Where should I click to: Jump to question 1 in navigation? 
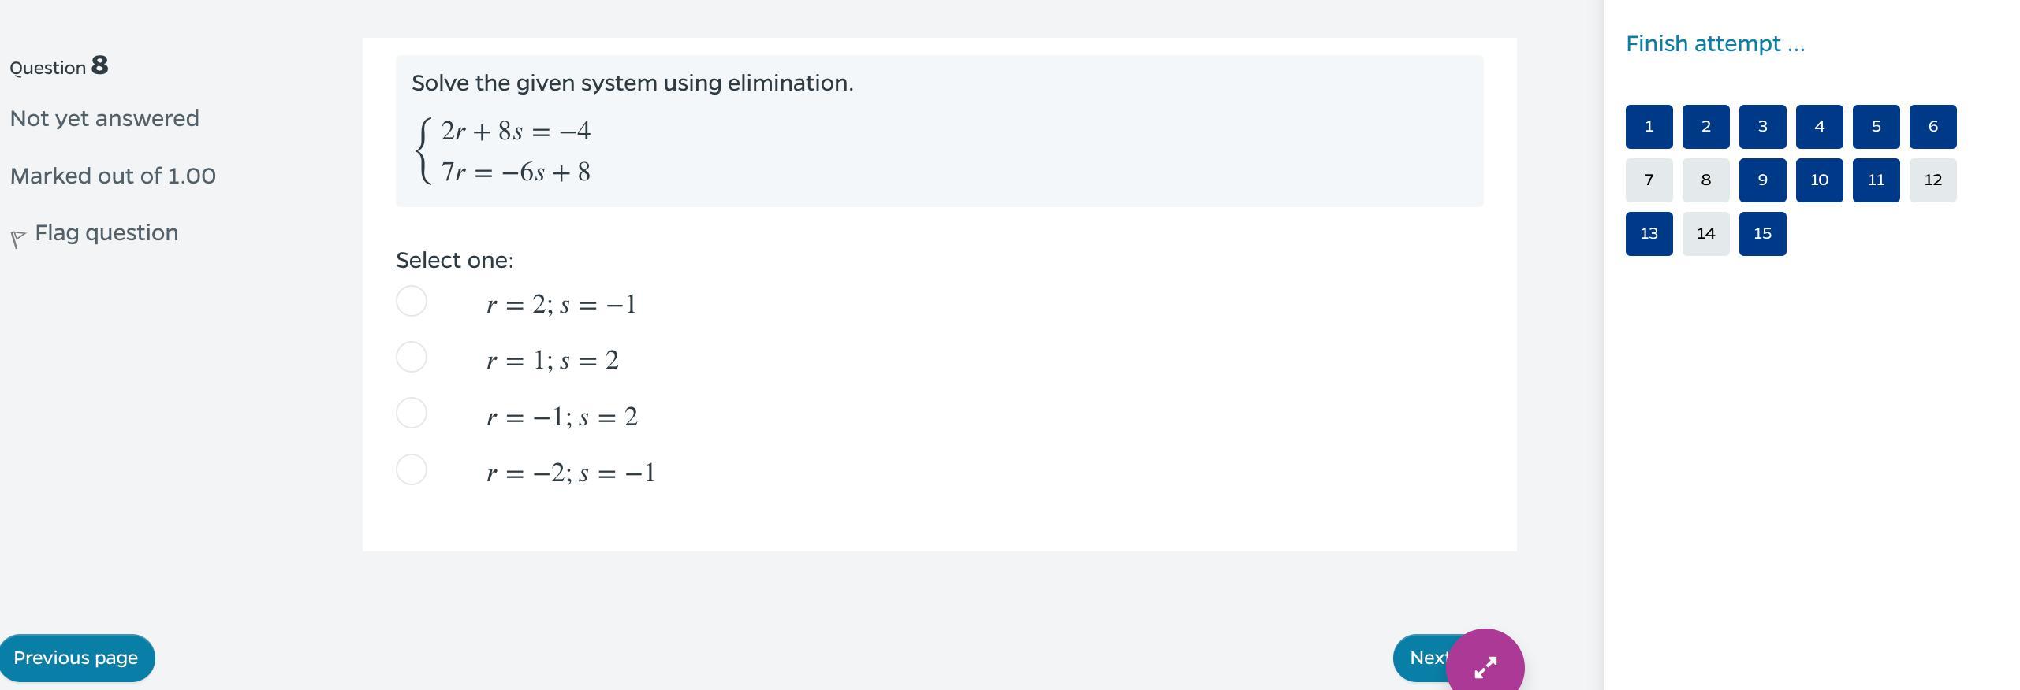pyautogui.click(x=1649, y=127)
